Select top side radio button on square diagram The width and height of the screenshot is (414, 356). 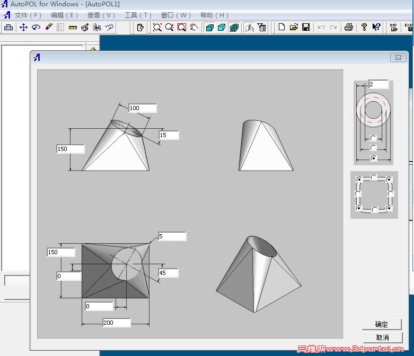pyautogui.click(x=374, y=177)
